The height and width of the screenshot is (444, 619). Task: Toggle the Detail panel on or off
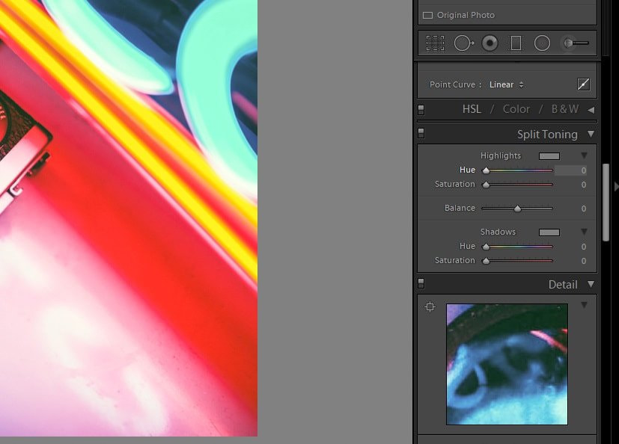(x=421, y=283)
